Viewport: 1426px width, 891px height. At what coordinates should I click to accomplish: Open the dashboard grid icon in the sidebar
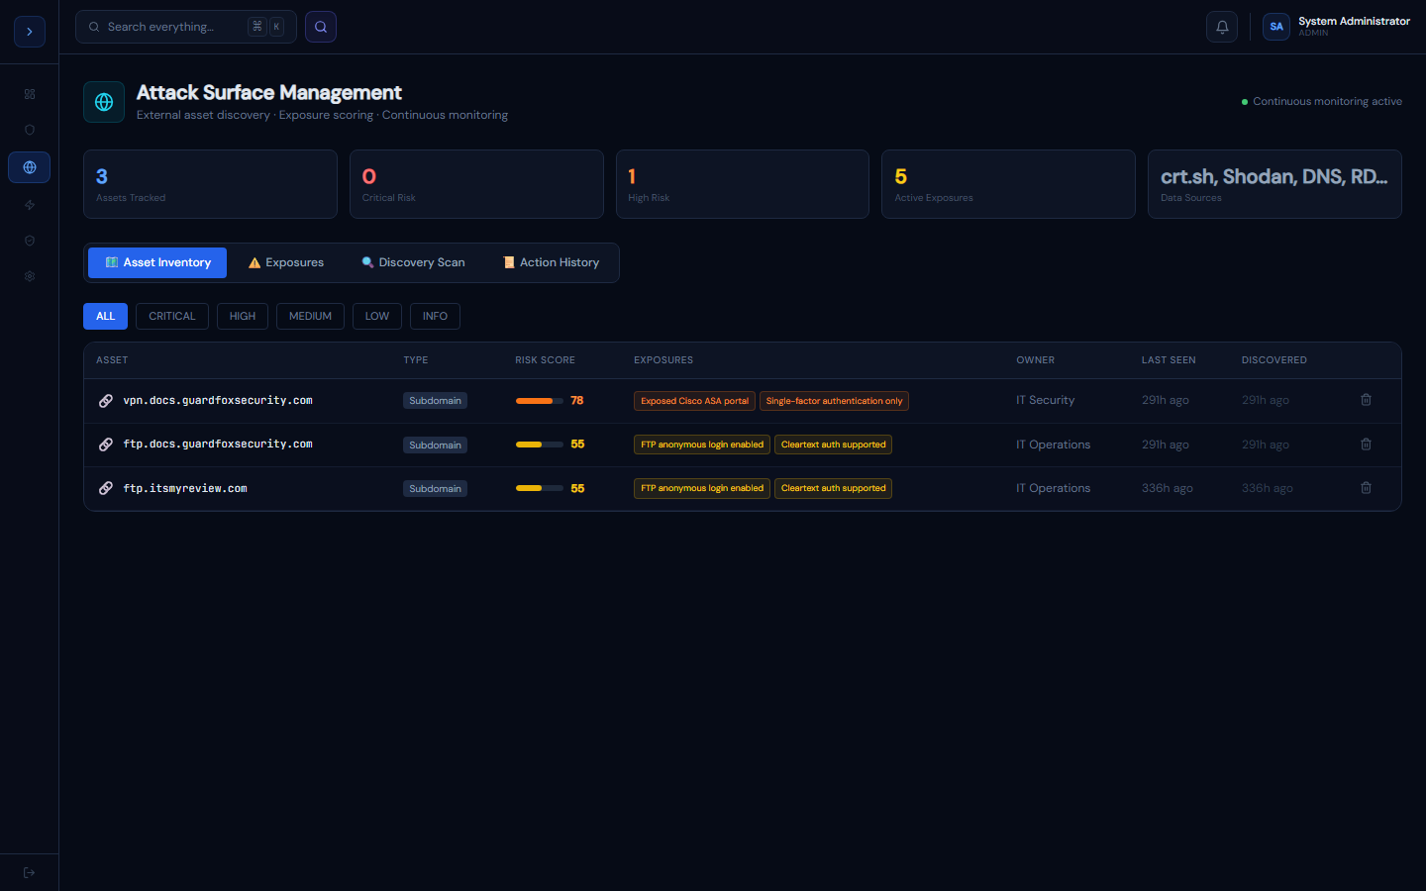[x=30, y=94]
